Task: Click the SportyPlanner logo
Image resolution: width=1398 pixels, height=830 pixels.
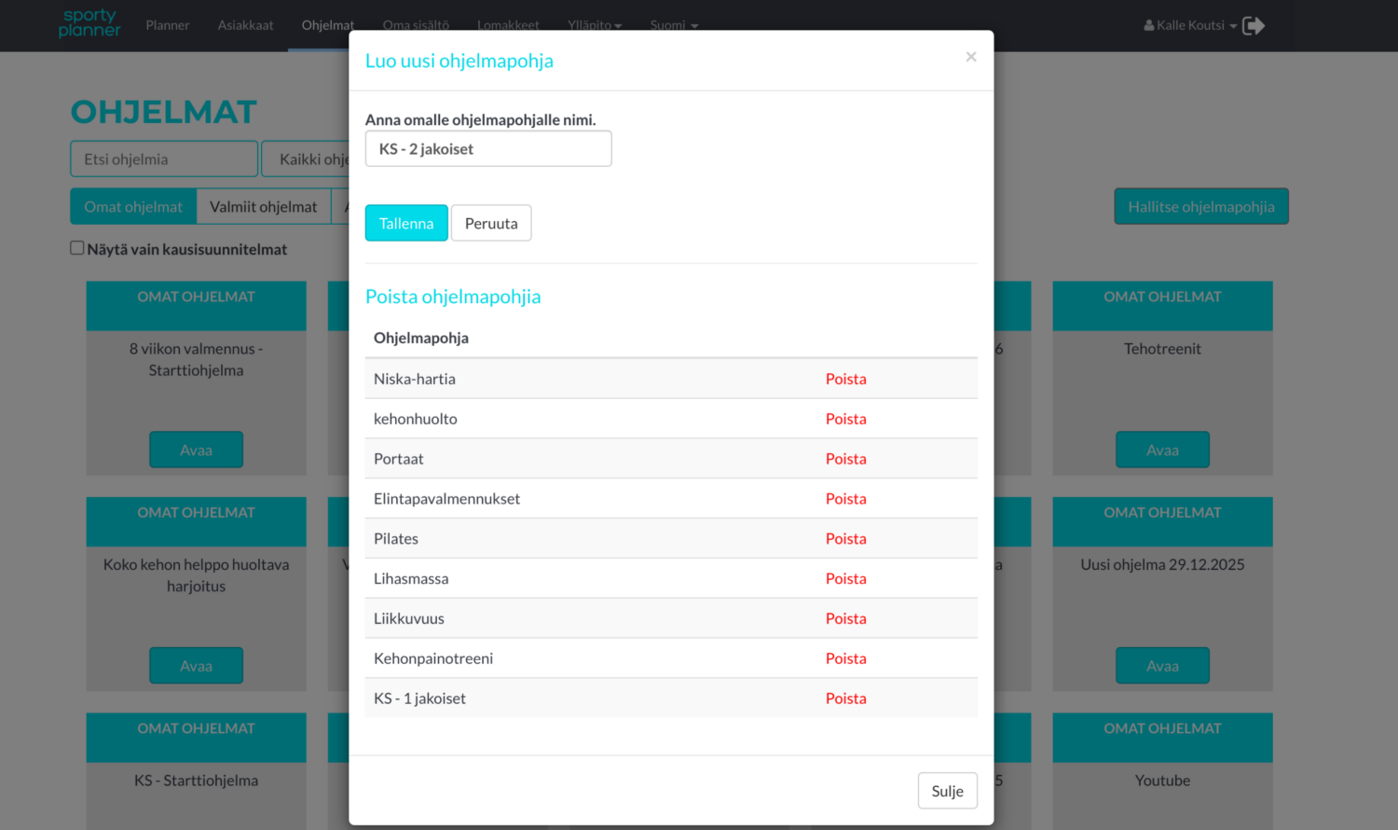Action: (89, 25)
